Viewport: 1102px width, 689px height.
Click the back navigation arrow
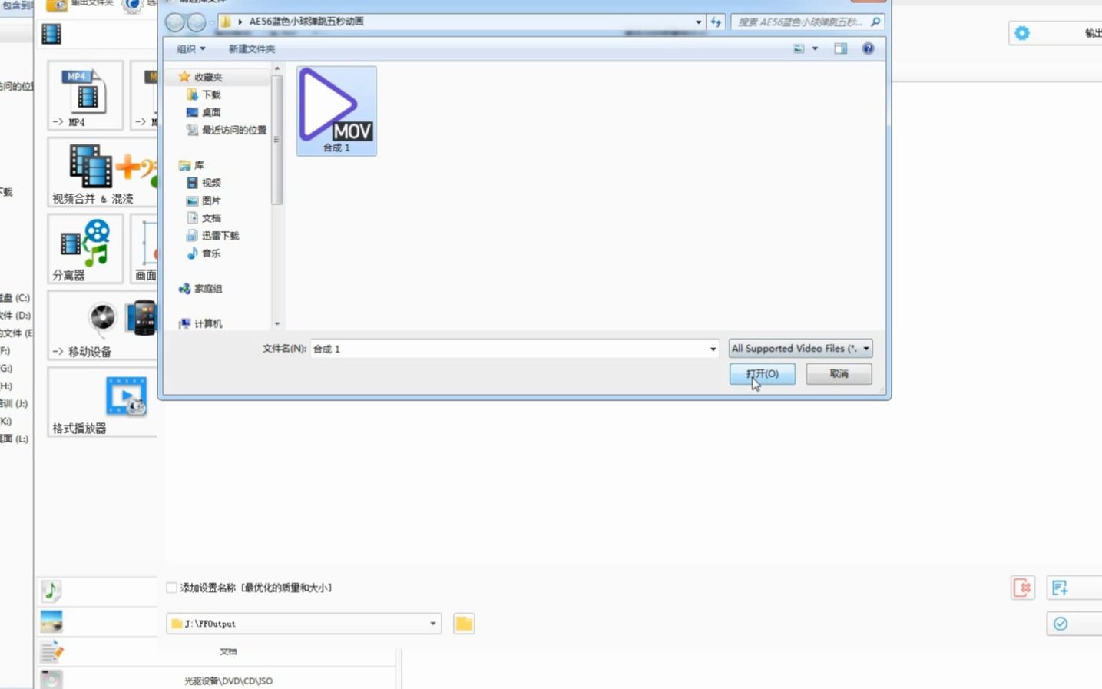[175, 22]
